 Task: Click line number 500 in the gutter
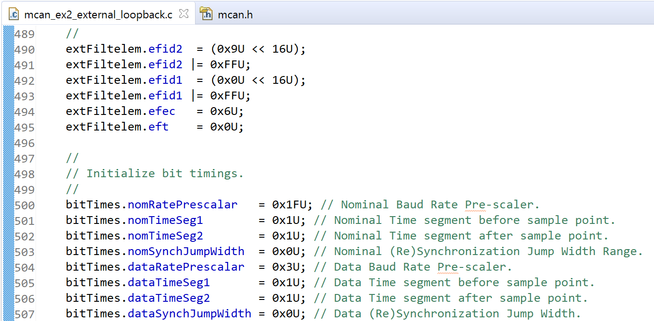(x=25, y=205)
